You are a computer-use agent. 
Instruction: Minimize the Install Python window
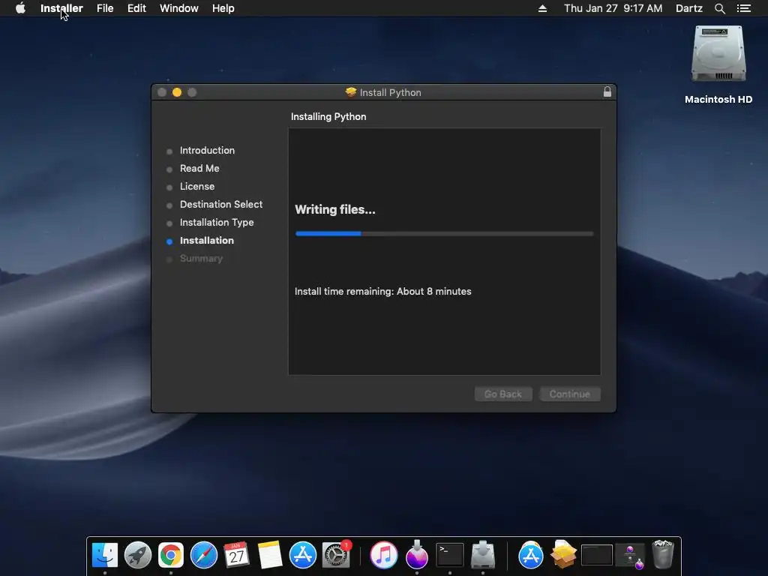177,92
